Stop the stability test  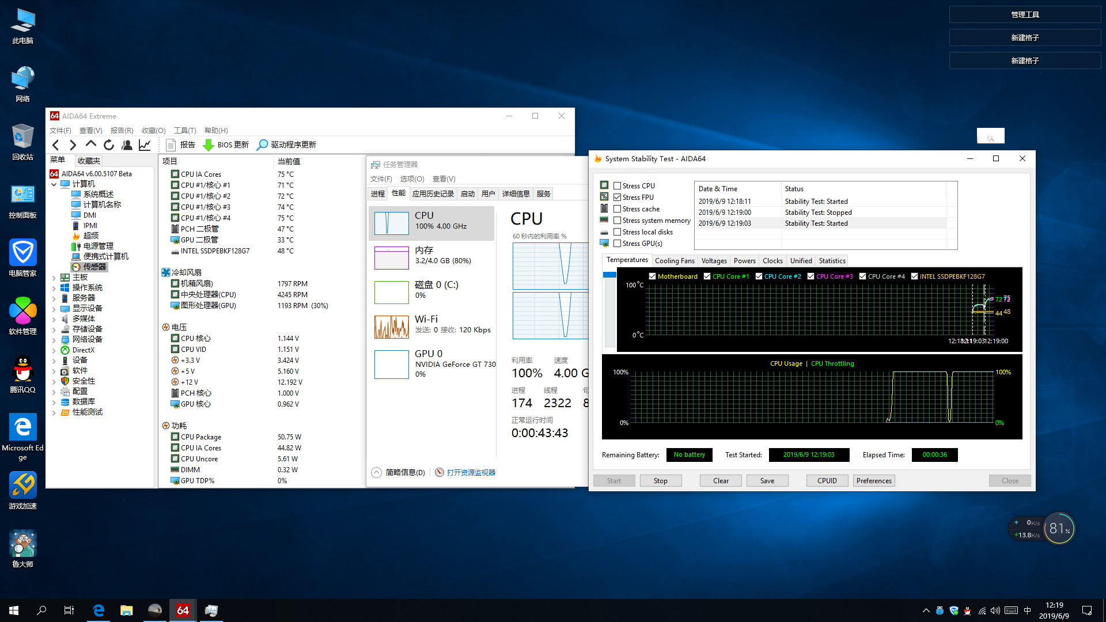pos(661,481)
